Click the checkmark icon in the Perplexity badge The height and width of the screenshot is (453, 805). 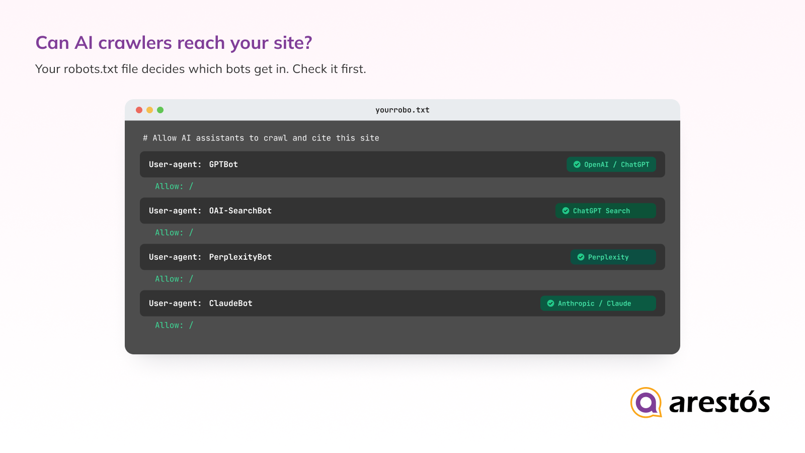pyautogui.click(x=581, y=257)
